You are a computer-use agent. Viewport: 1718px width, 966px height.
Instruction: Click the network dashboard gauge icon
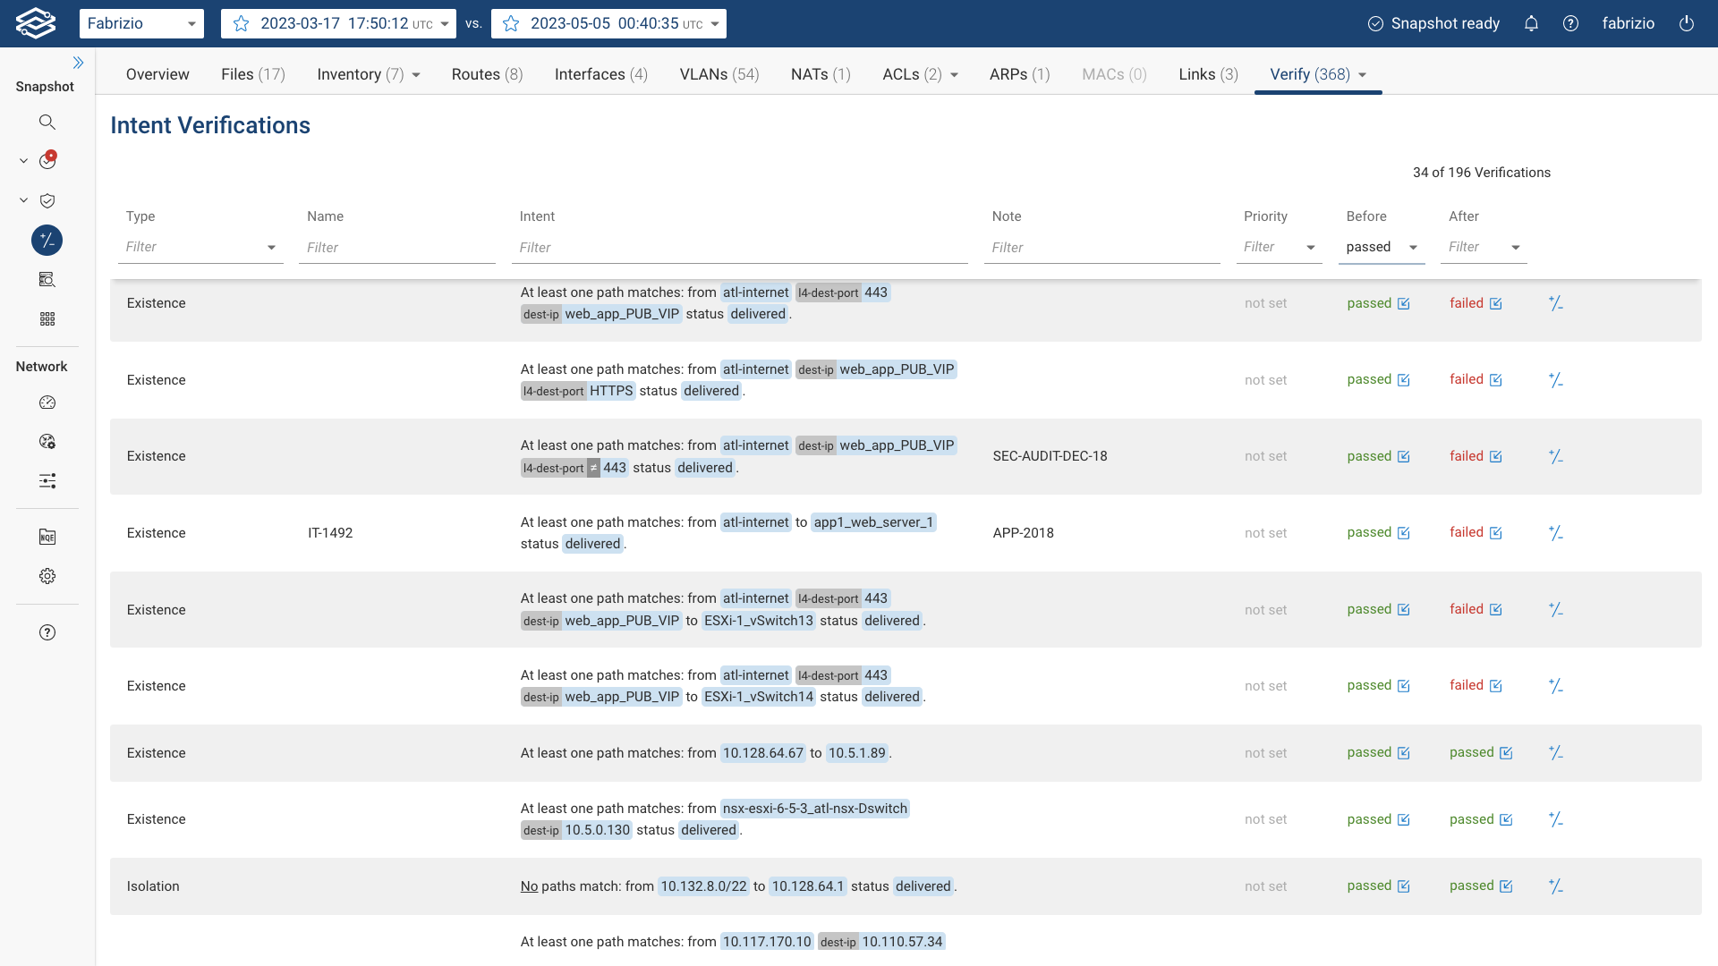coord(47,402)
